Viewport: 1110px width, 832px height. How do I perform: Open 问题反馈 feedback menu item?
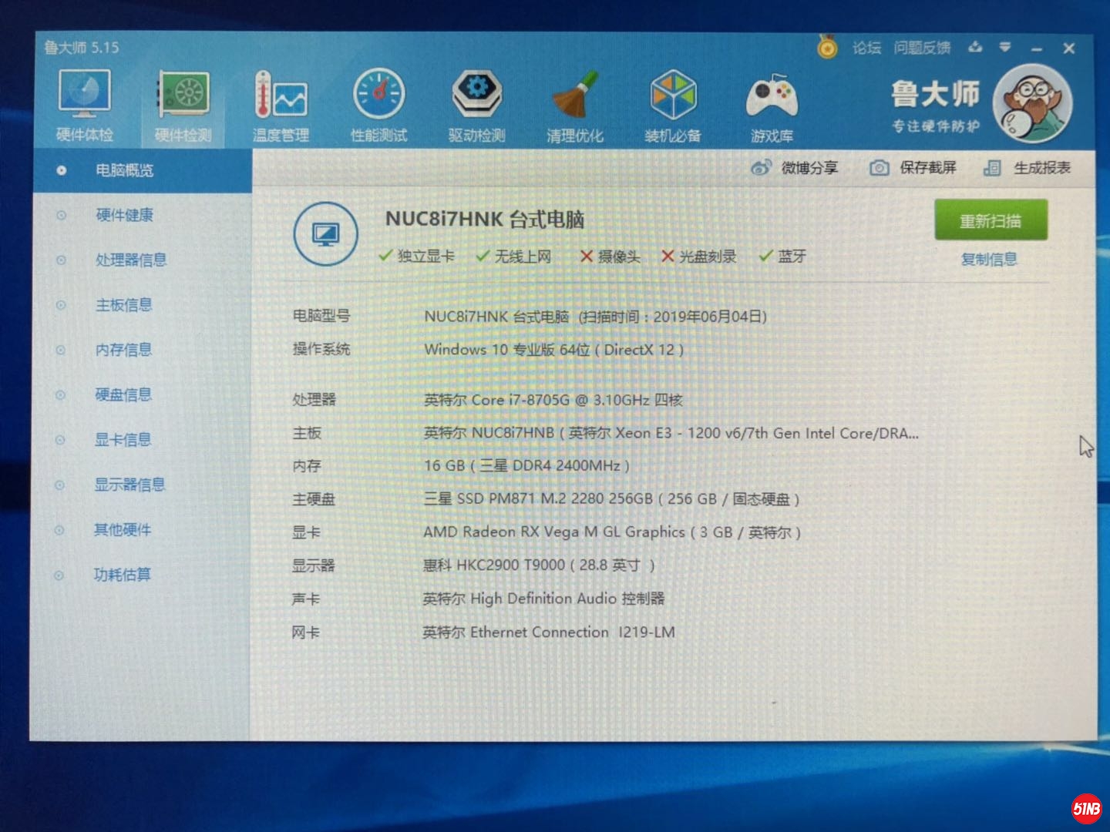(x=922, y=48)
